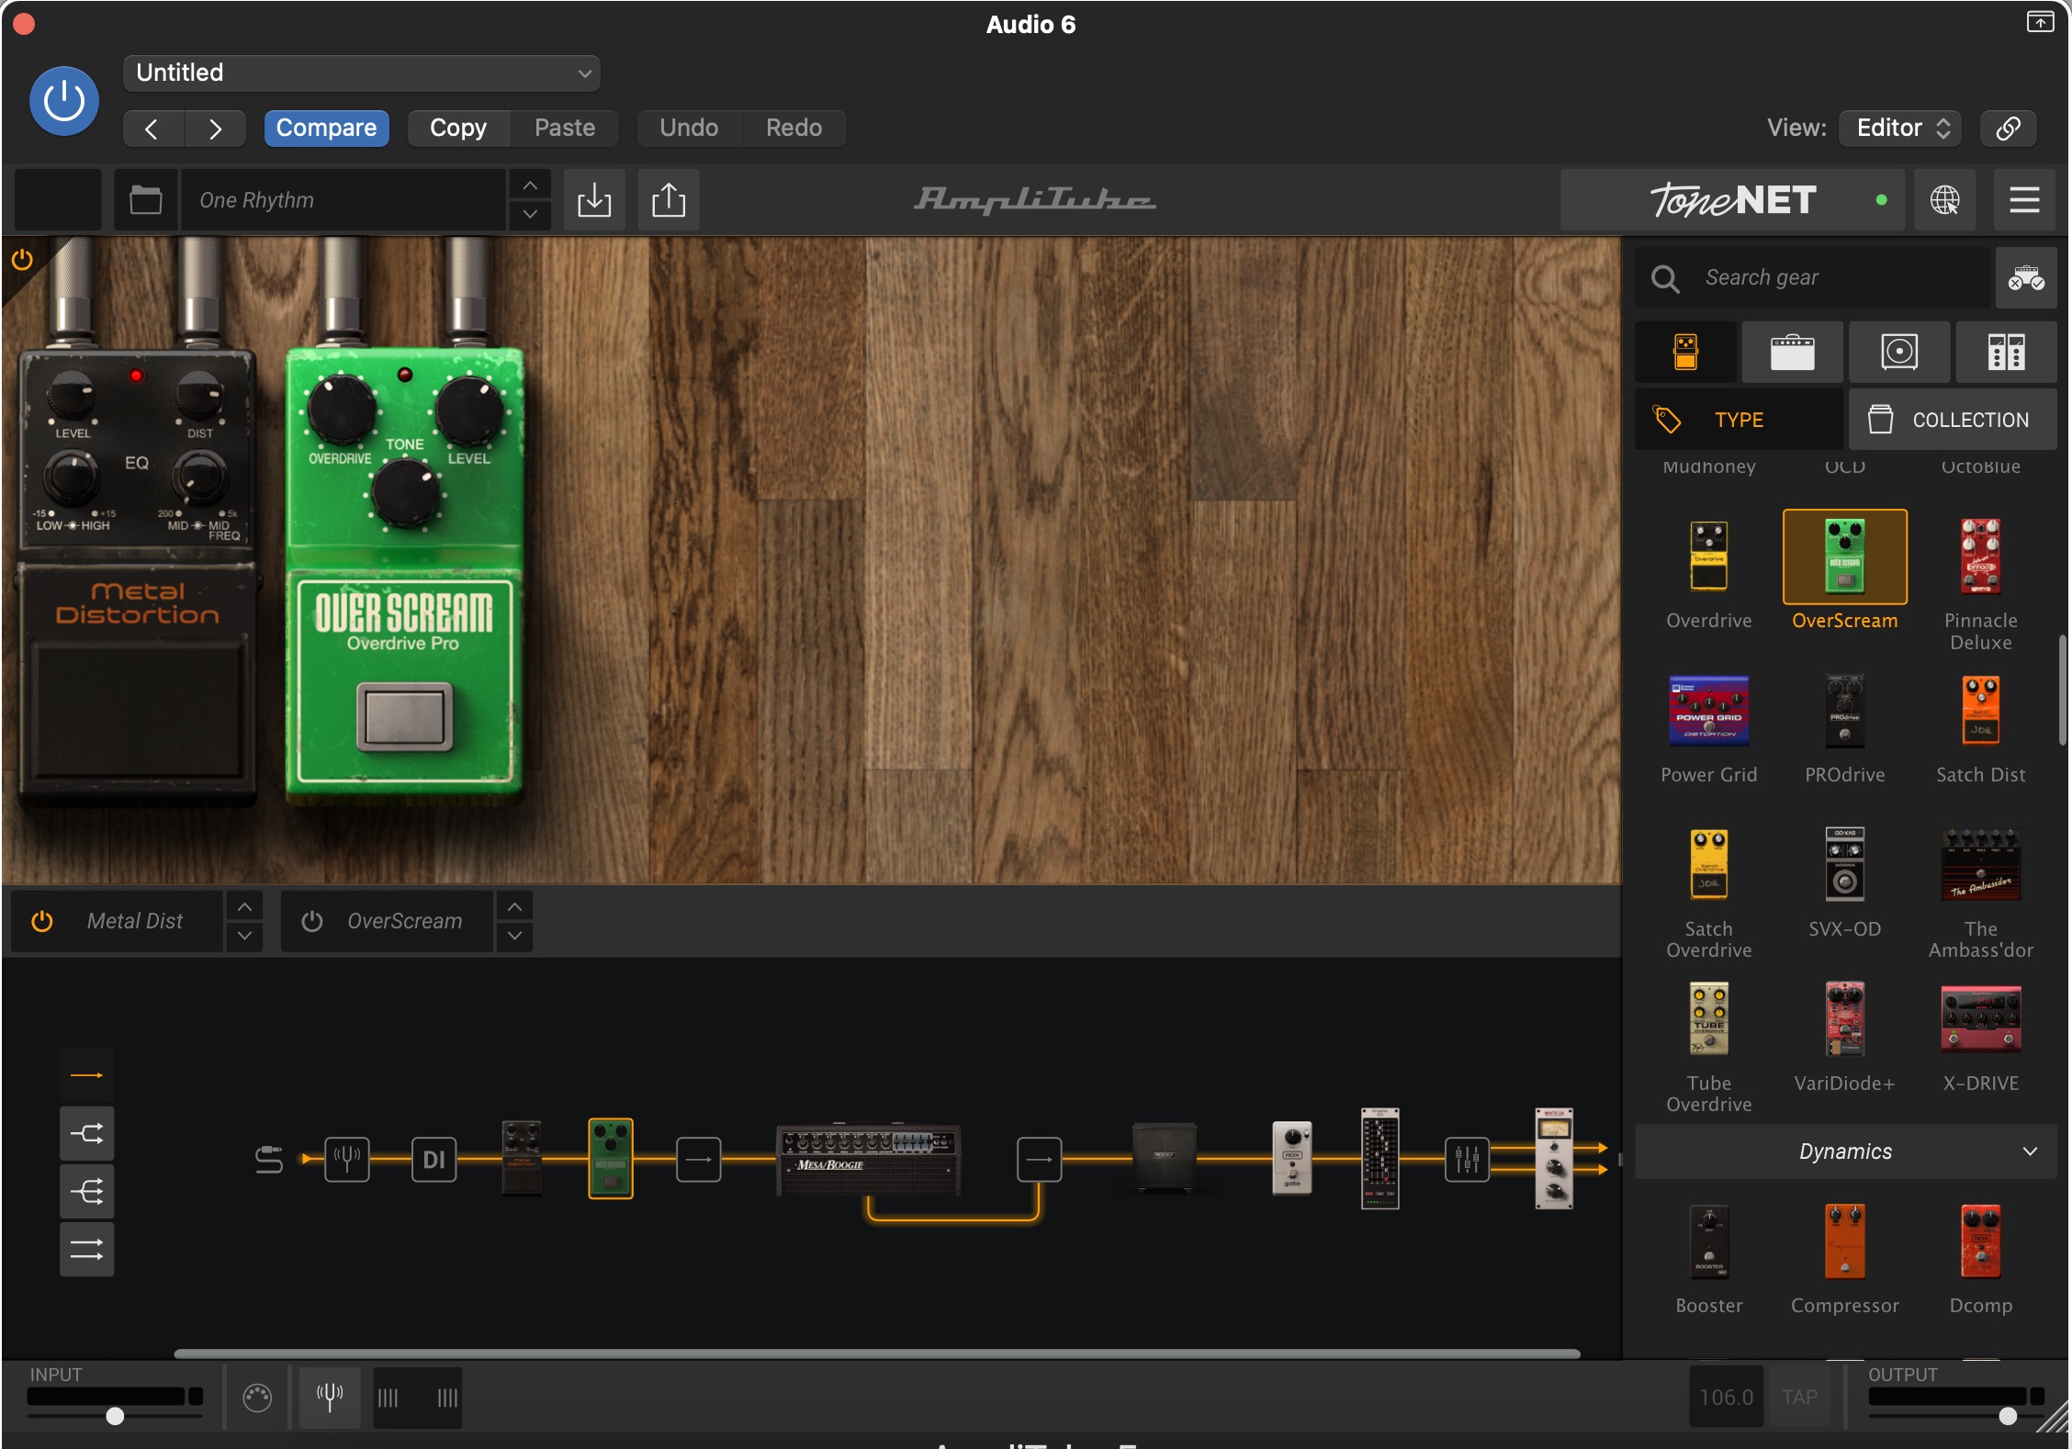Open the hamburger main menu

point(2024,200)
